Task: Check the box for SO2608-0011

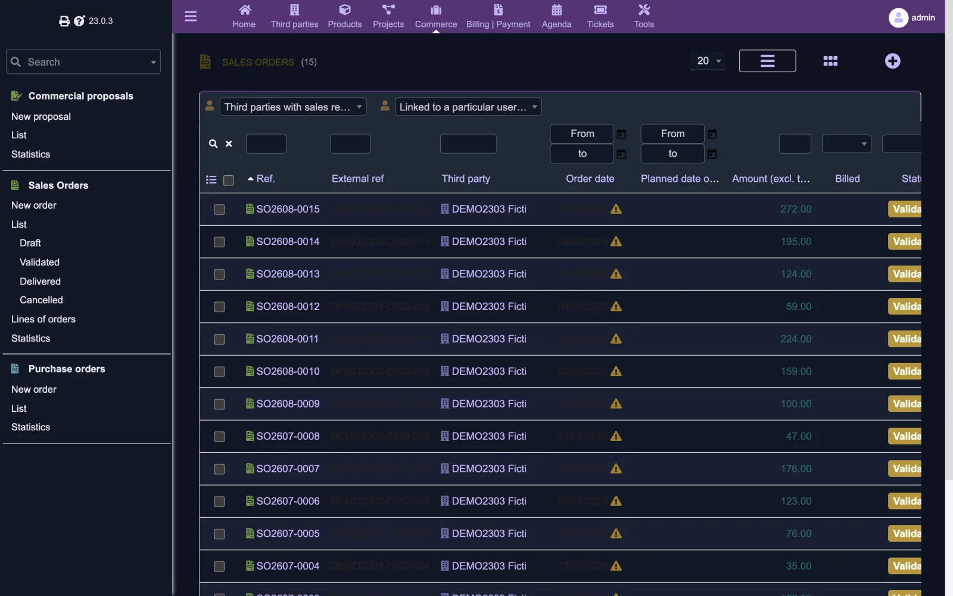Action: [x=219, y=339]
